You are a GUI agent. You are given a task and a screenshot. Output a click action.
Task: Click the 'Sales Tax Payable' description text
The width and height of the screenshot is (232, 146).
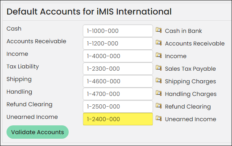click(190, 69)
